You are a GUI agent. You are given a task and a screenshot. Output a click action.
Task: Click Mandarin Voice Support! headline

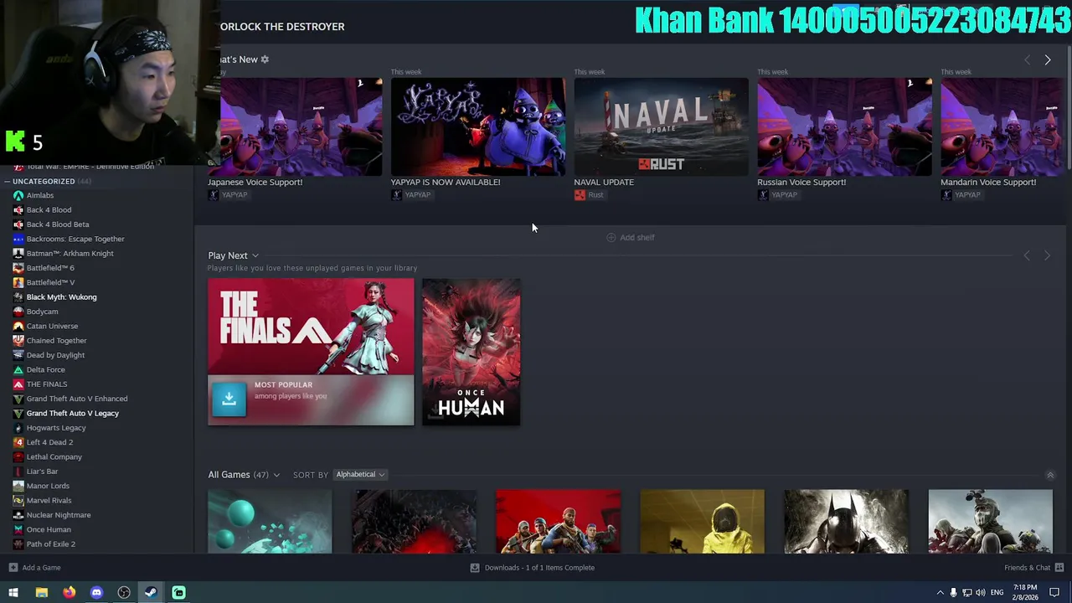(988, 182)
